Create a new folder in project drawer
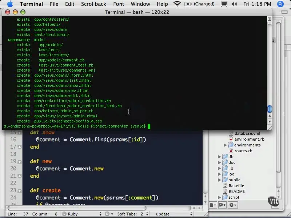Image resolution: width=291 pixels, height=218 pixels. click(x=222, y=205)
